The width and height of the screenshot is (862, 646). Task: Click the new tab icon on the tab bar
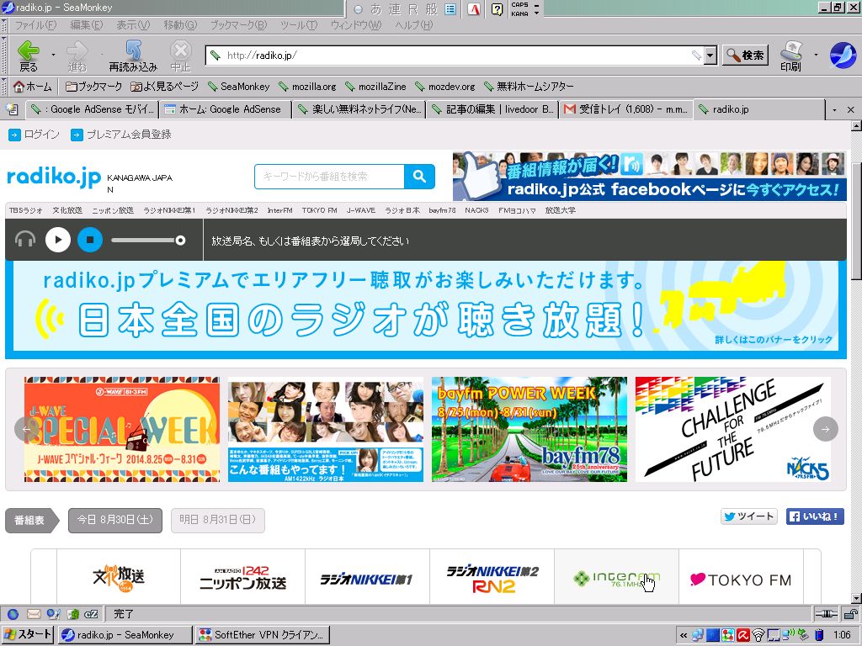(12, 109)
